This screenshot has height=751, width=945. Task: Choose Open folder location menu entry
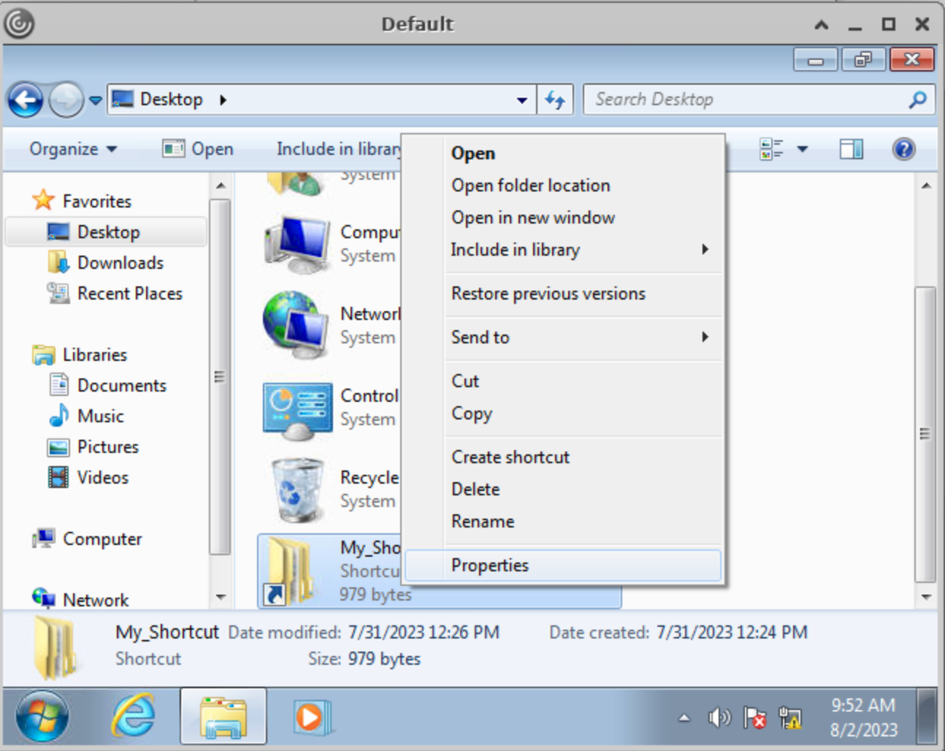530,186
